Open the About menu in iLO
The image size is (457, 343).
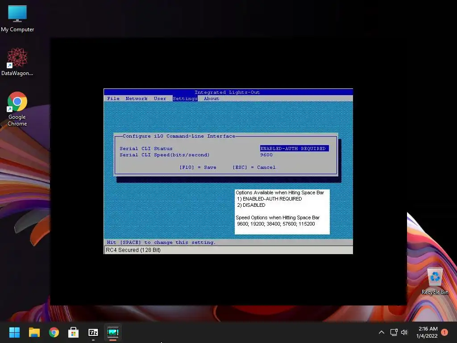tap(212, 99)
